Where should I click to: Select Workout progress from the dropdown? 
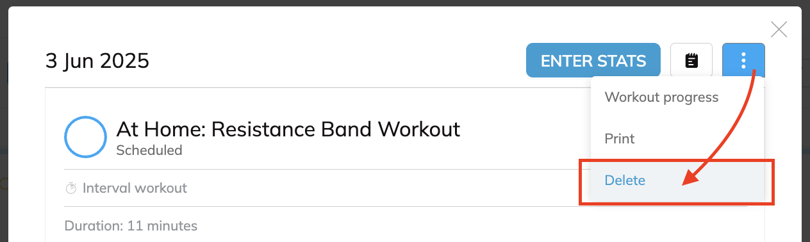point(661,97)
